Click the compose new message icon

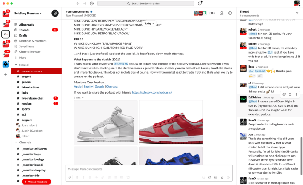click(x=55, y=13)
